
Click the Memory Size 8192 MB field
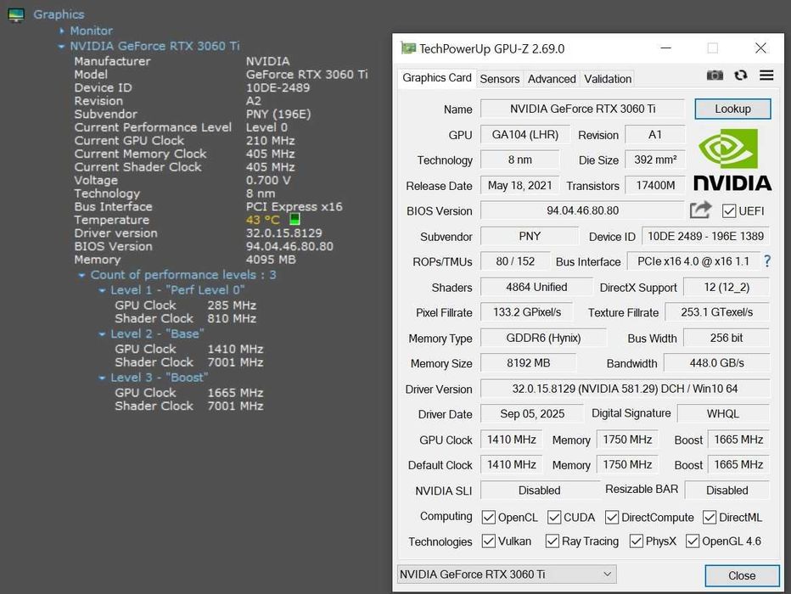pos(528,363)
